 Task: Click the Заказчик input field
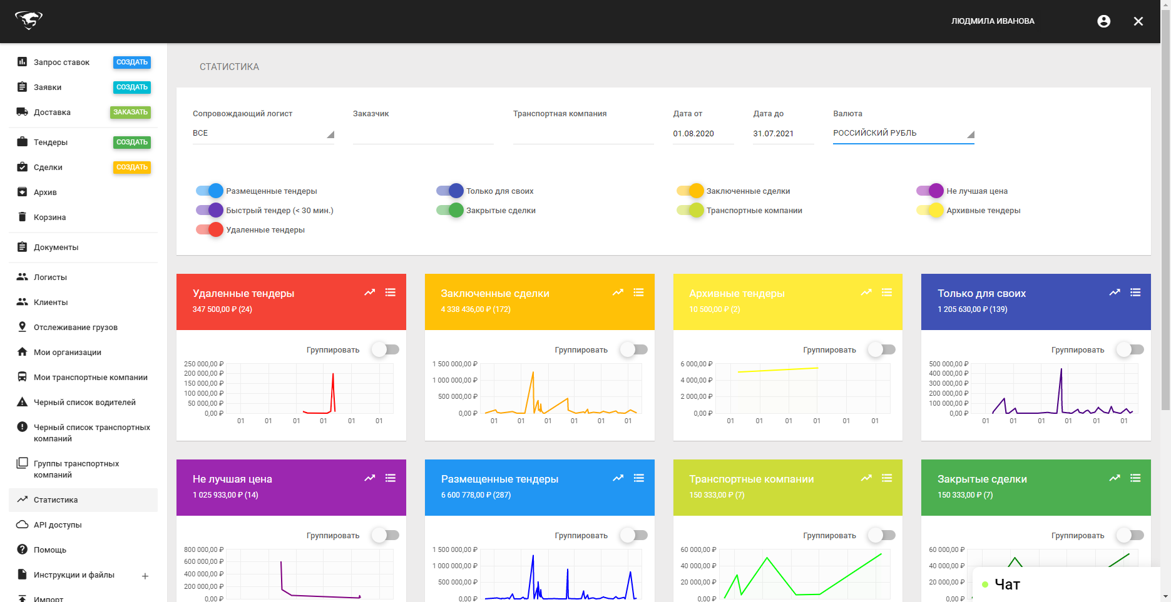coord(423,133)
